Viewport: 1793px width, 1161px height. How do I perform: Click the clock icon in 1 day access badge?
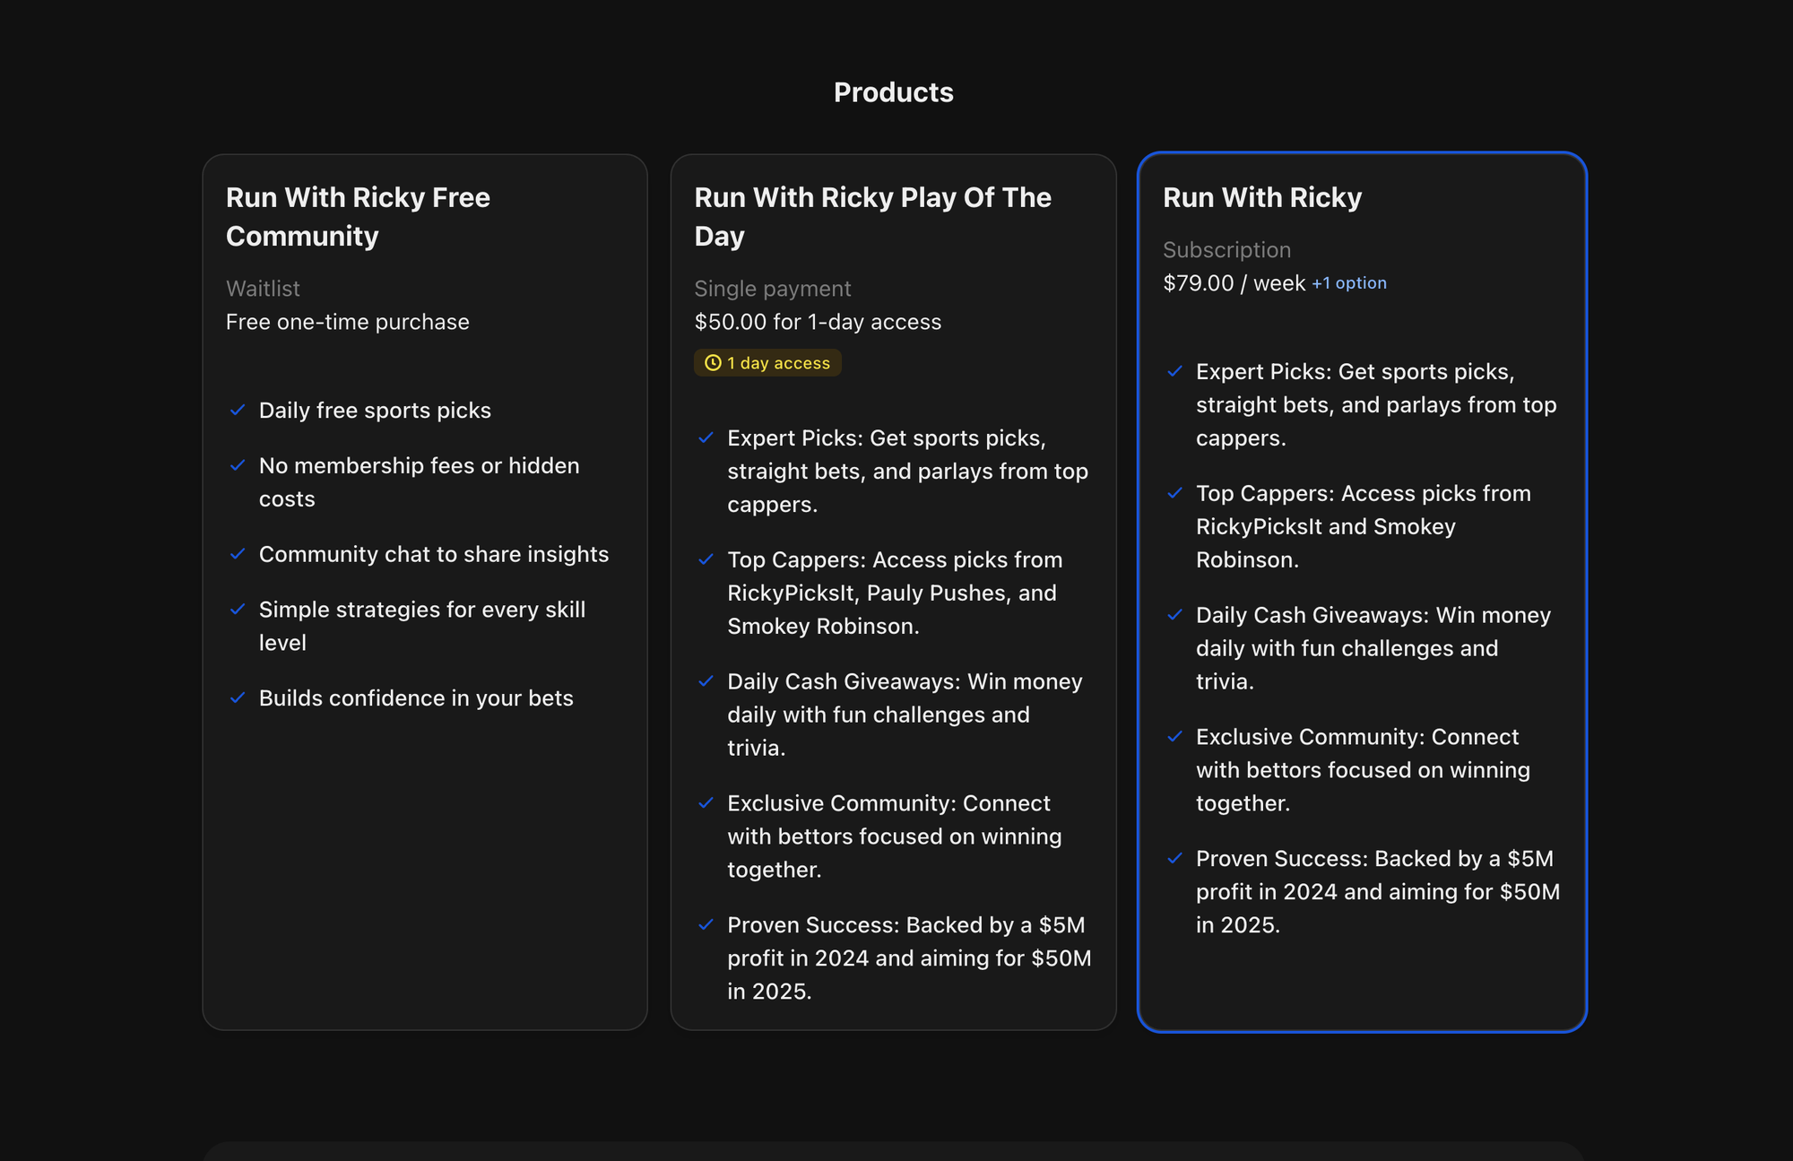[713, 363]
